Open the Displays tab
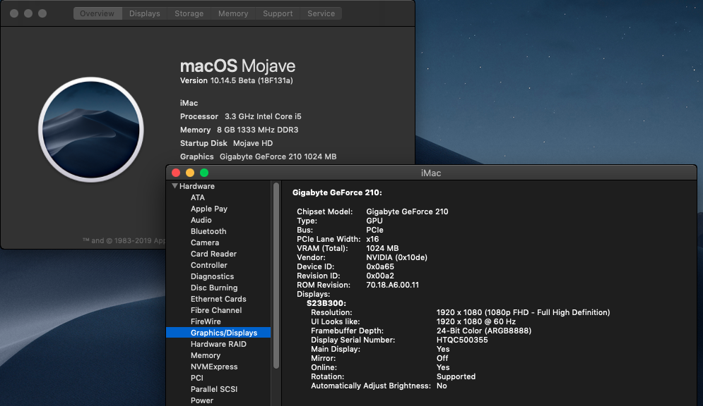The height and width of the screenshot is (406, 703). [144, 13]
